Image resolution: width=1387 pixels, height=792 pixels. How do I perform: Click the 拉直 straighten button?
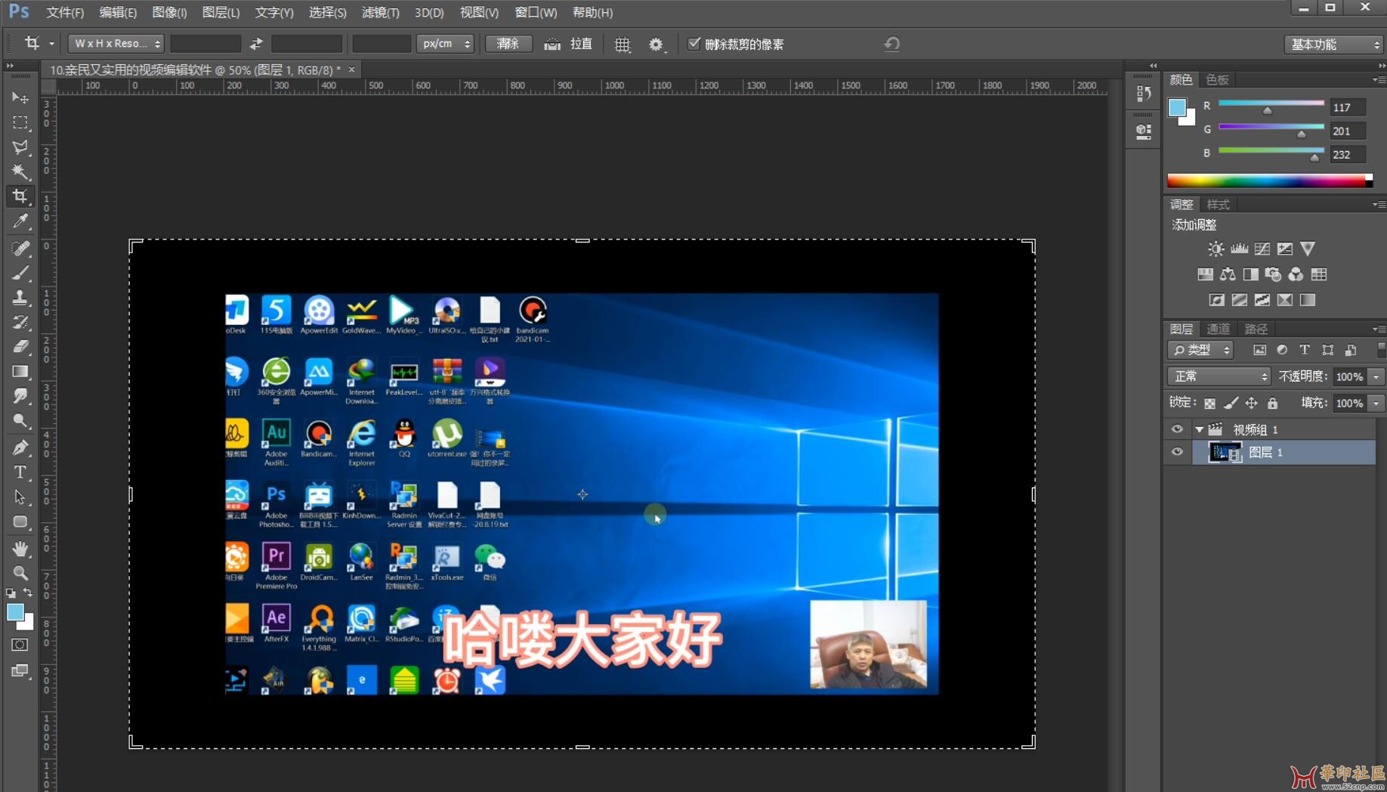click(569, 44)
